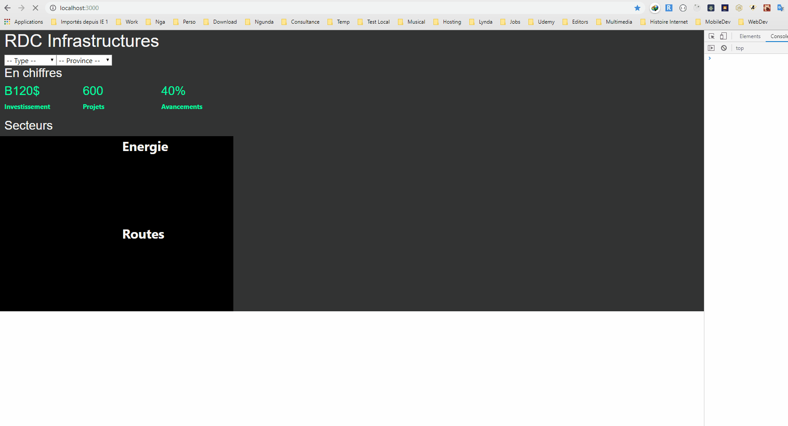Switch to the Elements DevTools tab

pyautogui.click(x=750, y=36)
